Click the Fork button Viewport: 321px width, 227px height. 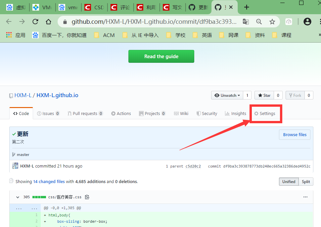pyautogui.click(x=295, y=95)
